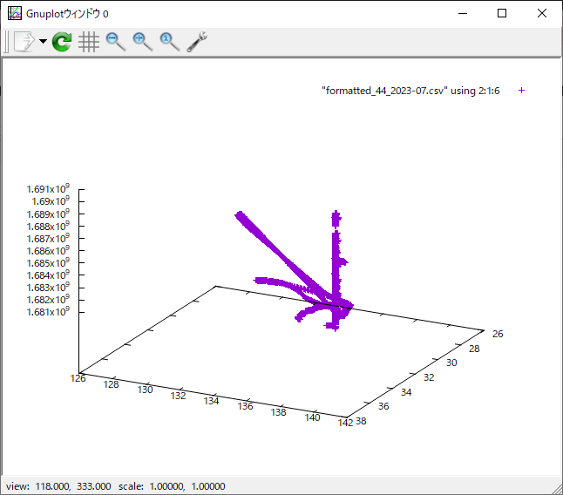Click the purple plus legend sample
The image size is (563, 495).
pos(521,91)
